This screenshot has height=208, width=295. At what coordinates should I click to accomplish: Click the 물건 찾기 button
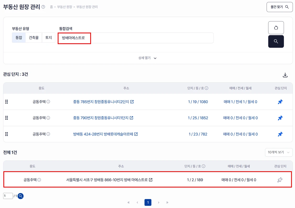(x=280, y=7)
